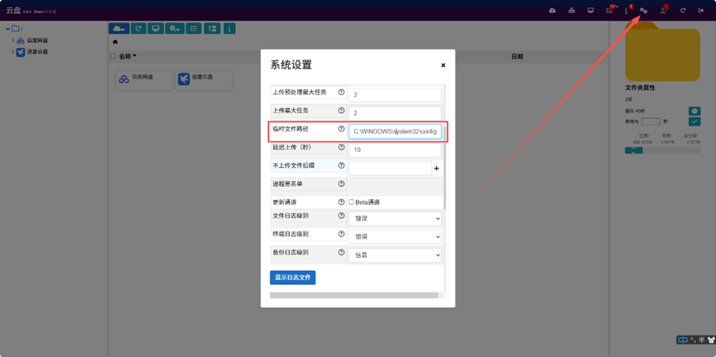Click the teal monitor toolbar button
The image size is (716, 357).
coord(156,28)
